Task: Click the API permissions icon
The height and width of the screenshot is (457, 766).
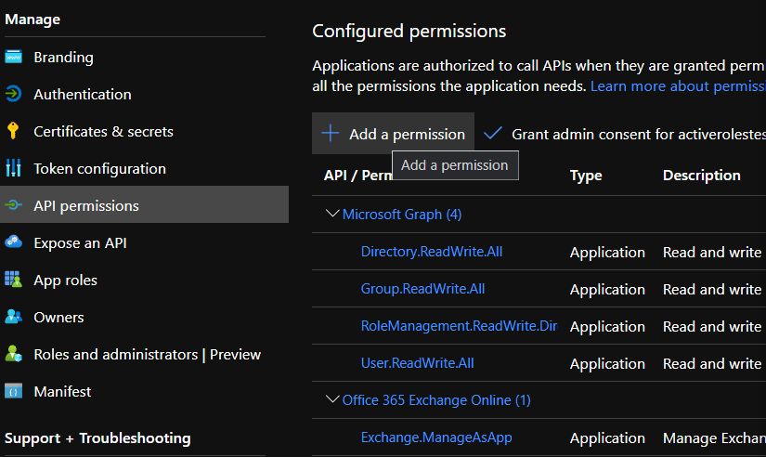Action: 13,205
